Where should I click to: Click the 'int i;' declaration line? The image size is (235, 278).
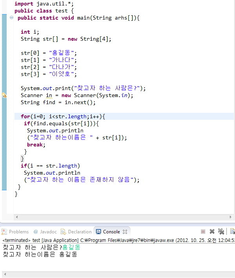(30, 32)
